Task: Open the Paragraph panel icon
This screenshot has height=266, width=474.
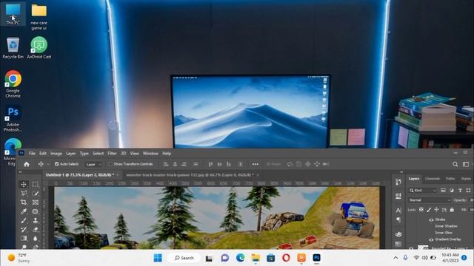Action: [398, 220]
